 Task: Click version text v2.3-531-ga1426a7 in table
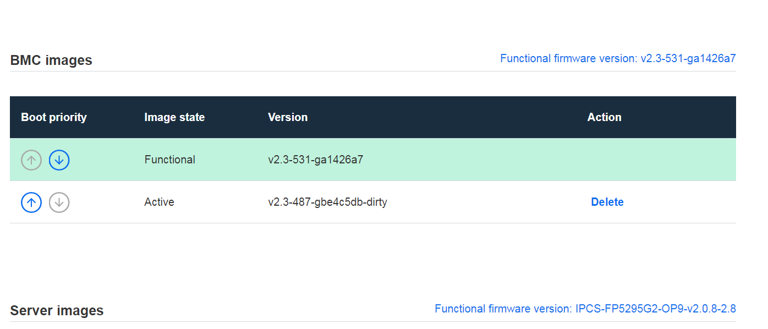(316, 160)
